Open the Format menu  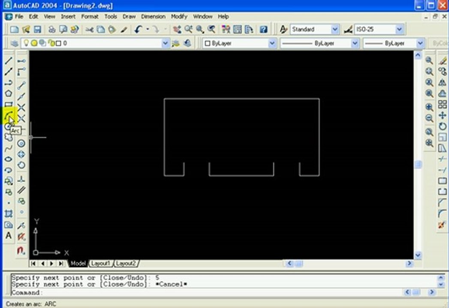90,17
